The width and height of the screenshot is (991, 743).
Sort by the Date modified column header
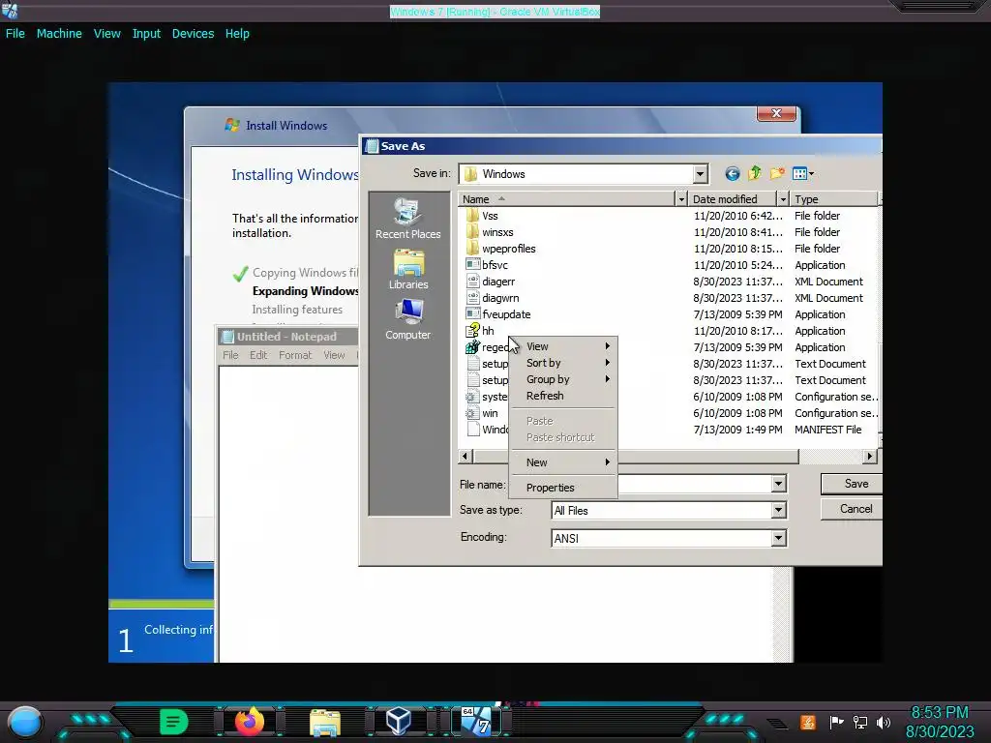point(733,199)
